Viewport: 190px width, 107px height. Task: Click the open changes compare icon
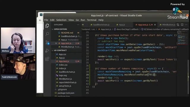click(x=178, y=25)
